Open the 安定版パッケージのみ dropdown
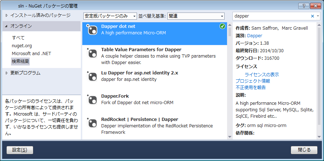This screenshot has width=324, height=161. click(x=110, y=16)
